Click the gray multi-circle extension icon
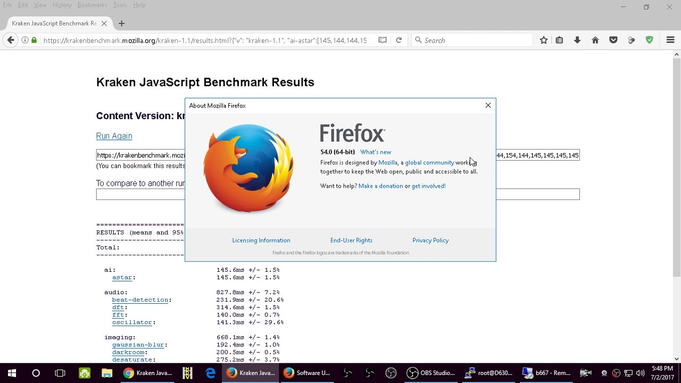Viewport: 681px width, 383px height. [632, 40]
